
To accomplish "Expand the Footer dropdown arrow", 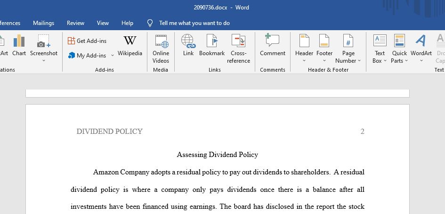I will tap(324, 60).
